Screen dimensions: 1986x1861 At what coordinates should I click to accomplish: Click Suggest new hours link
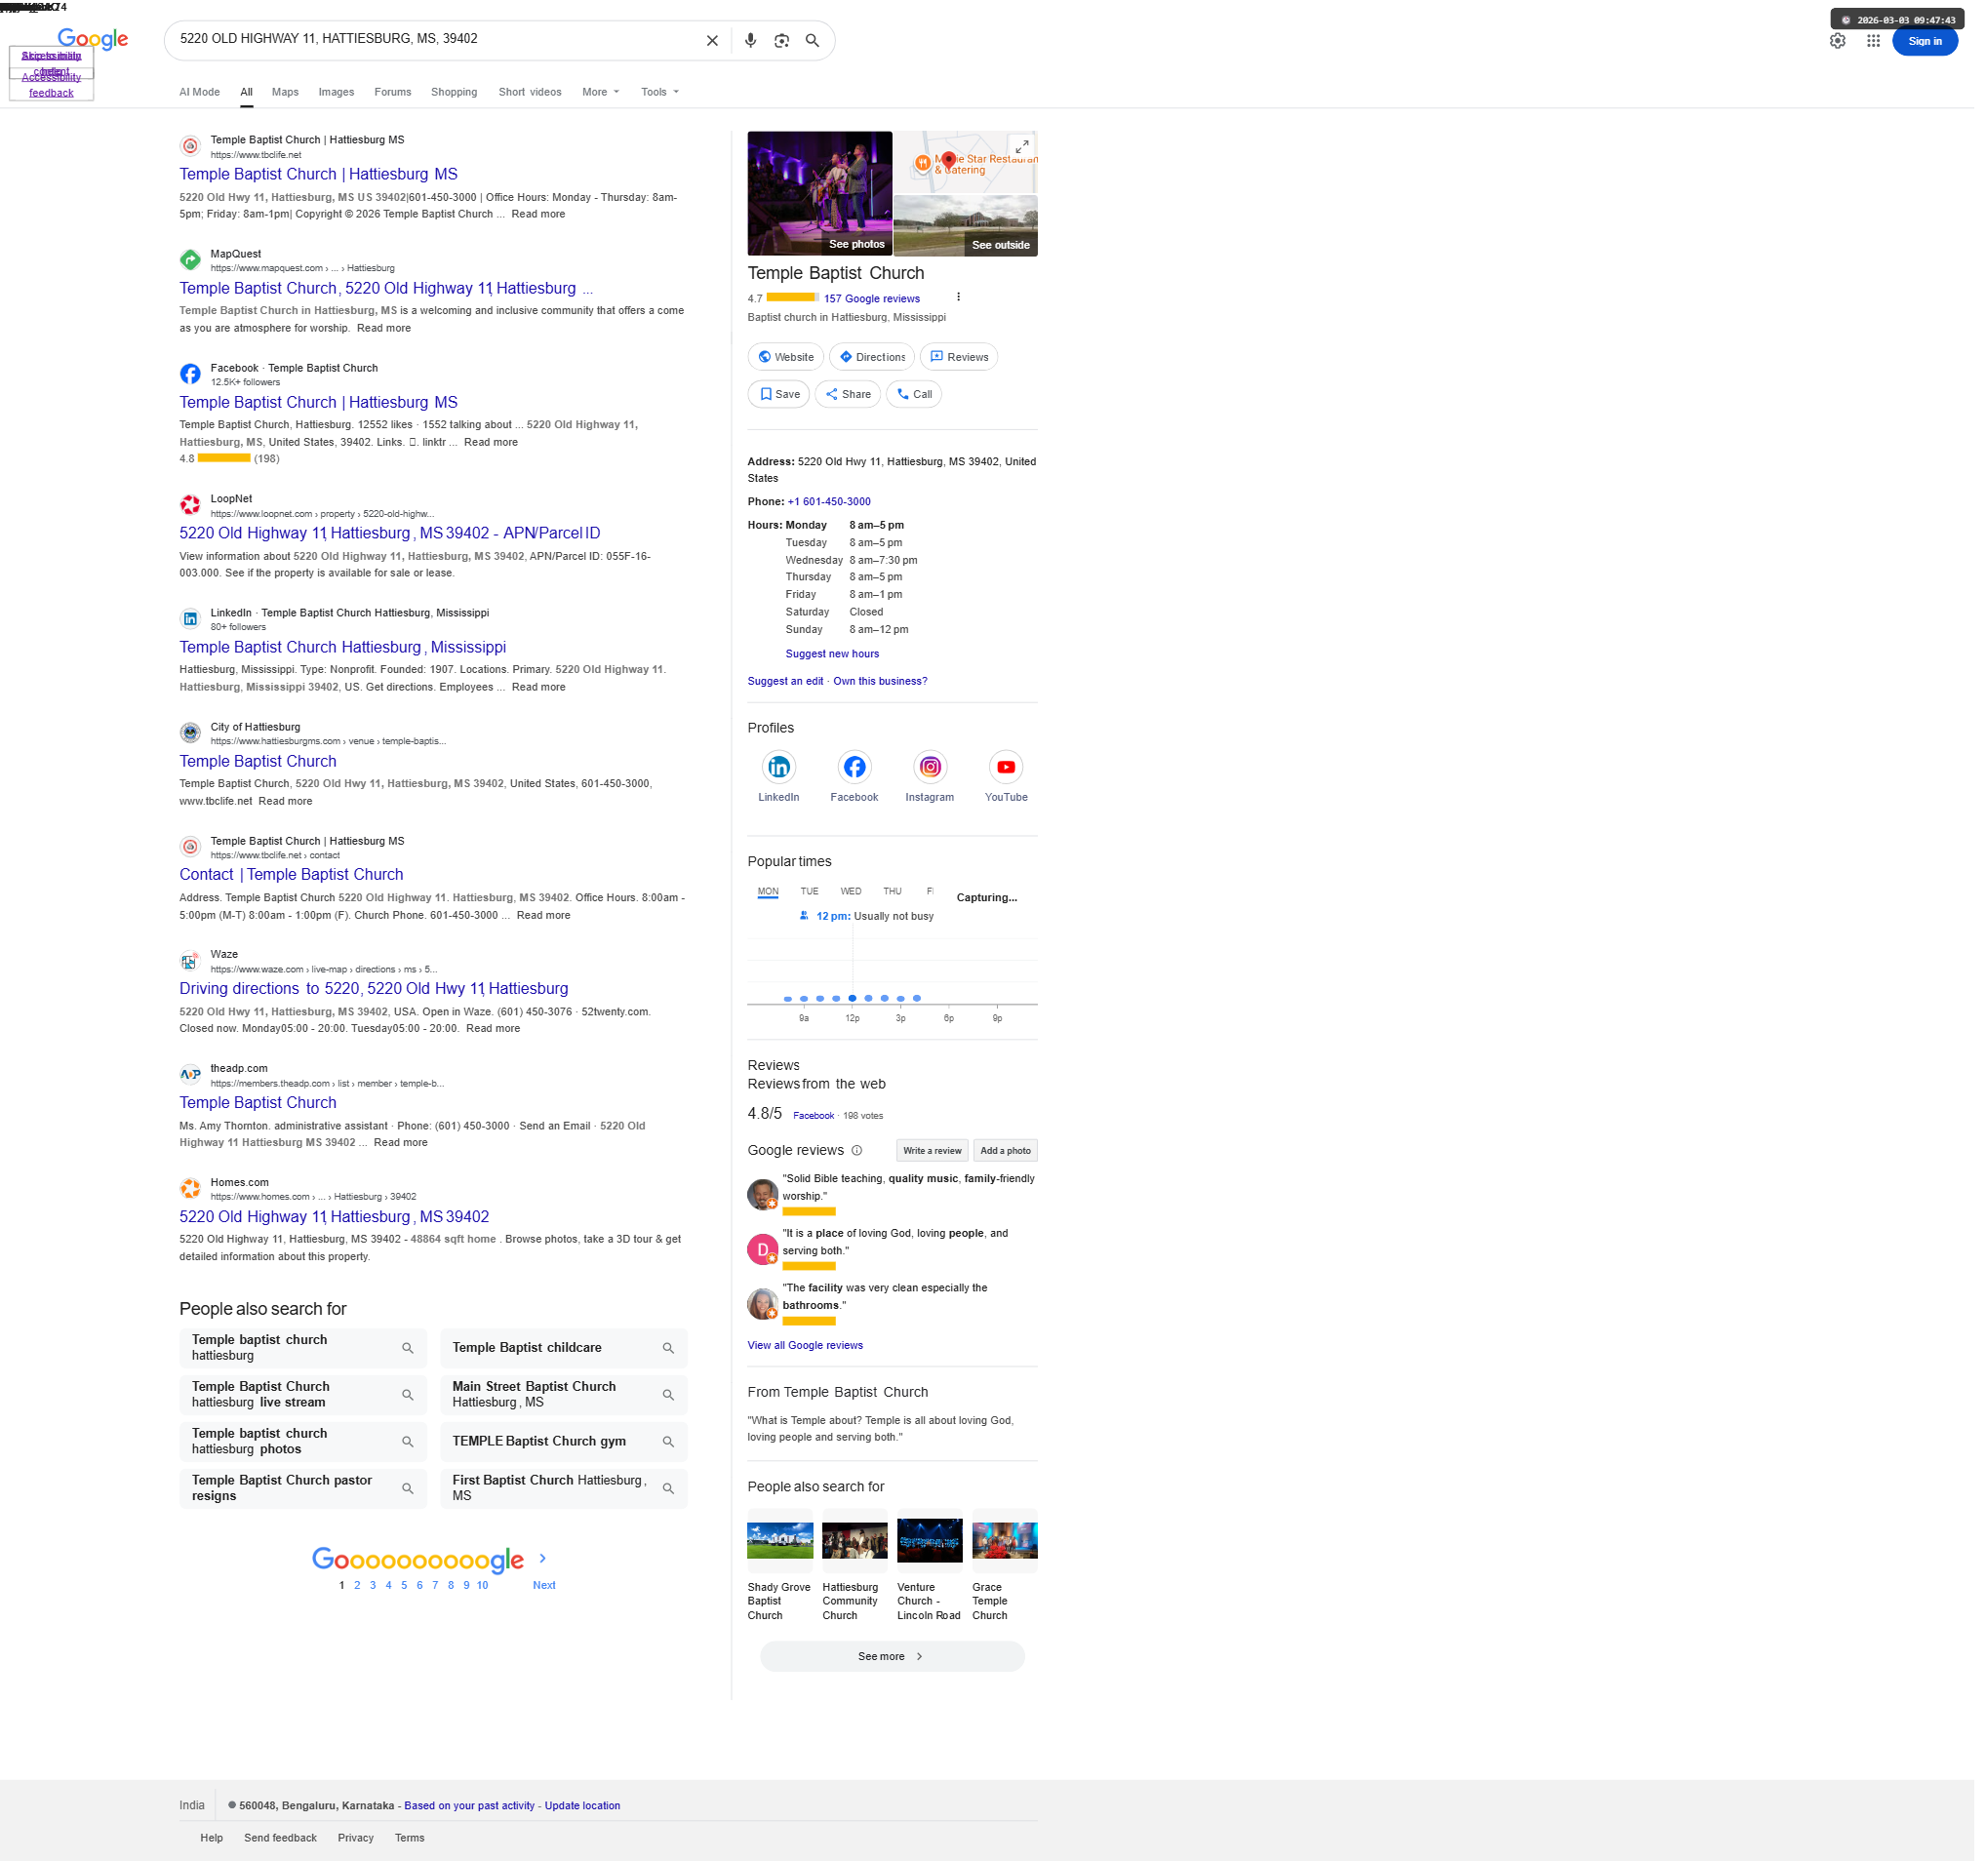pos(837,657)
